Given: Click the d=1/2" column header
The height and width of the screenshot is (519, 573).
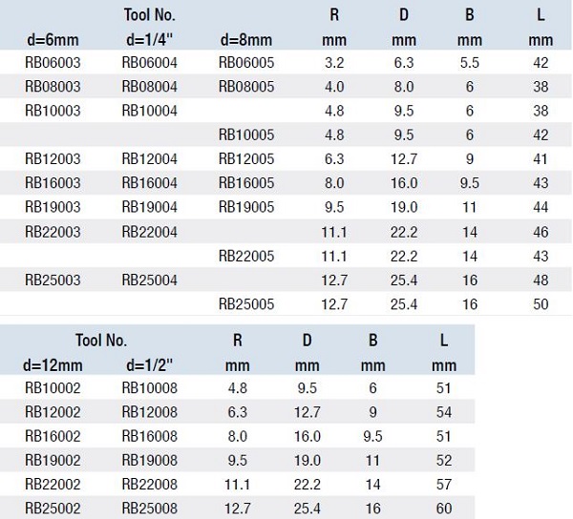Looking at the screenshot, I should pyautogui.click(x=149, y=364).
